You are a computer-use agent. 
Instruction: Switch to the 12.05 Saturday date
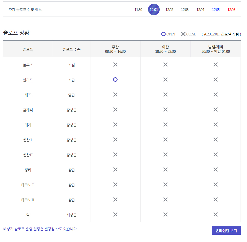tap(216, 10)
